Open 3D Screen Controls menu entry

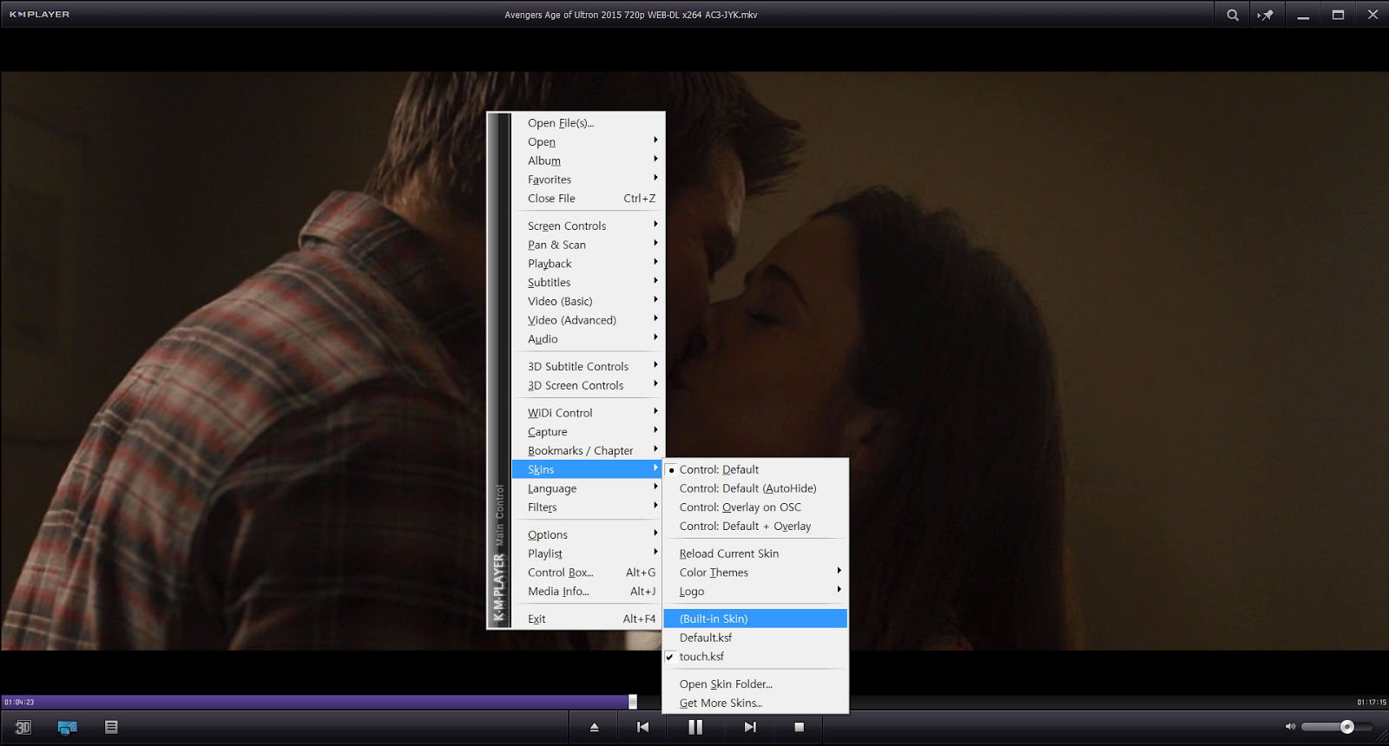(587, 386)
